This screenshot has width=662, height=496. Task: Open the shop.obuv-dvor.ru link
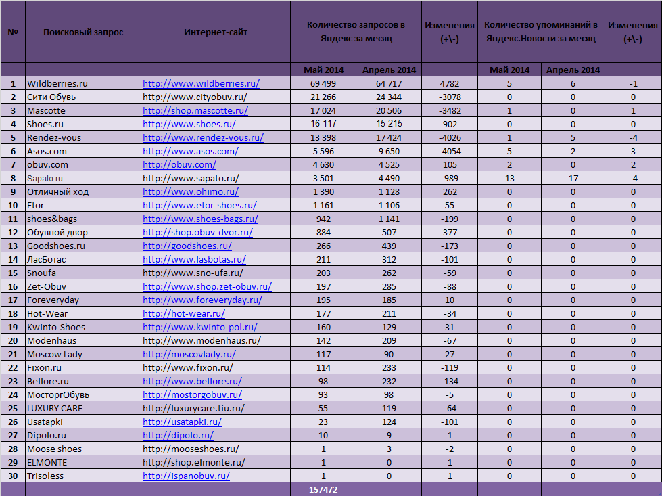(x=197, y=232)
